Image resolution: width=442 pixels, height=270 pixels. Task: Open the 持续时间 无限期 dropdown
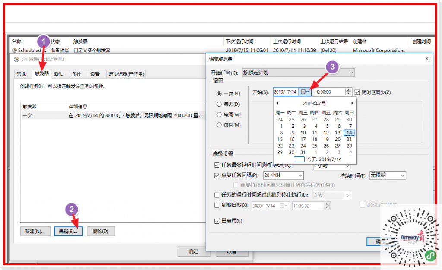pyautogui.click(x=402, y=175)
